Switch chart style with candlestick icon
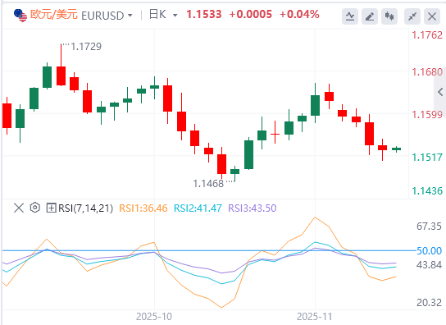Viewport: 446px width, 325px height. [389, 16]
